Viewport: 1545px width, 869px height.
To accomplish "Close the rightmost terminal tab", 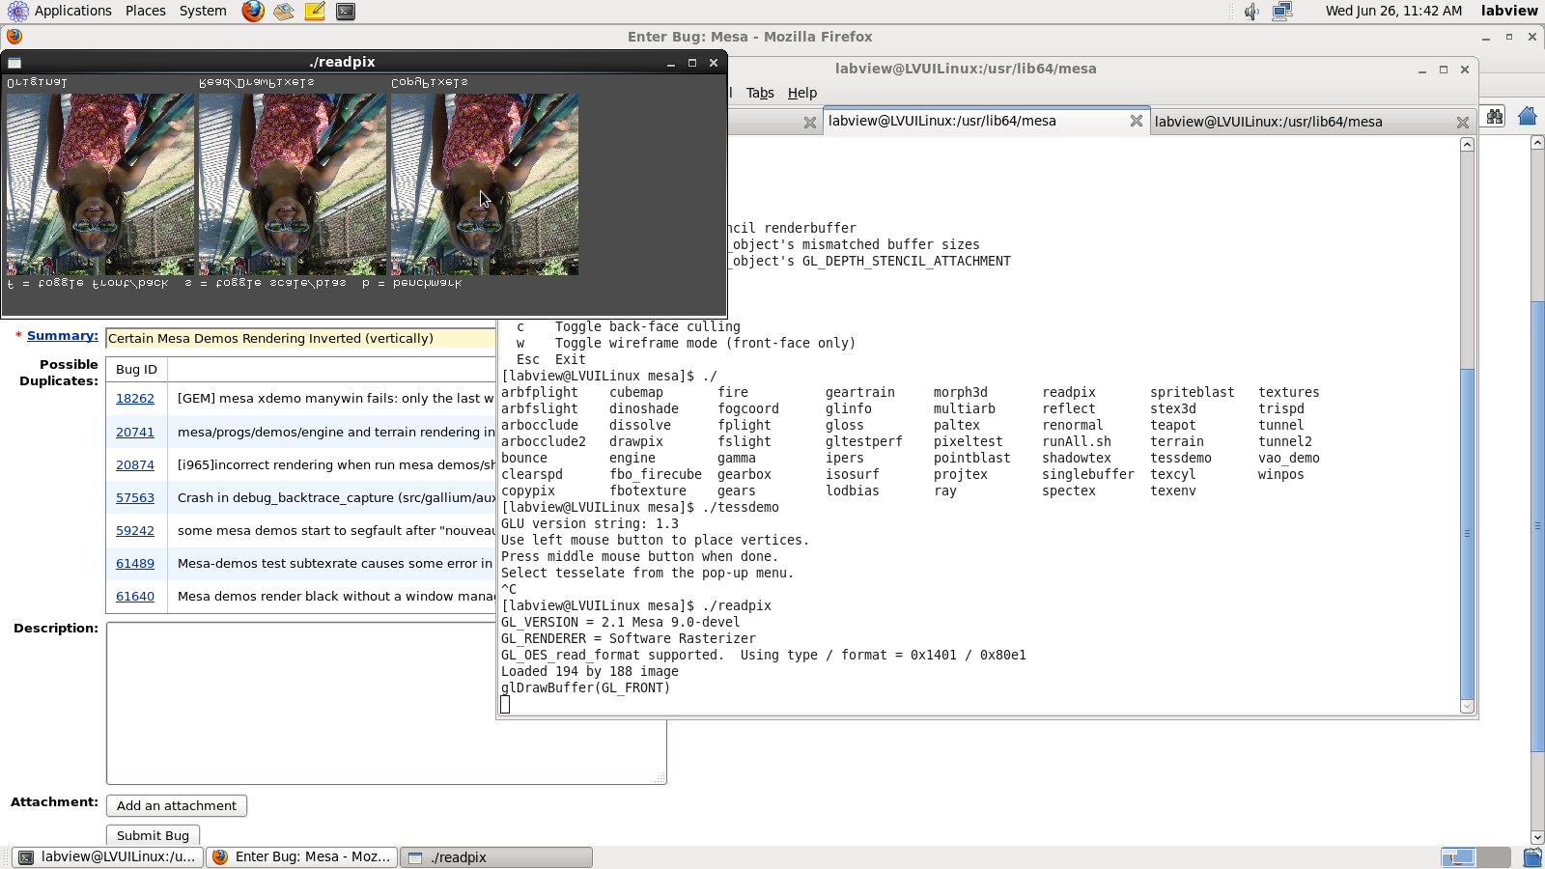I will point(1463,123).
